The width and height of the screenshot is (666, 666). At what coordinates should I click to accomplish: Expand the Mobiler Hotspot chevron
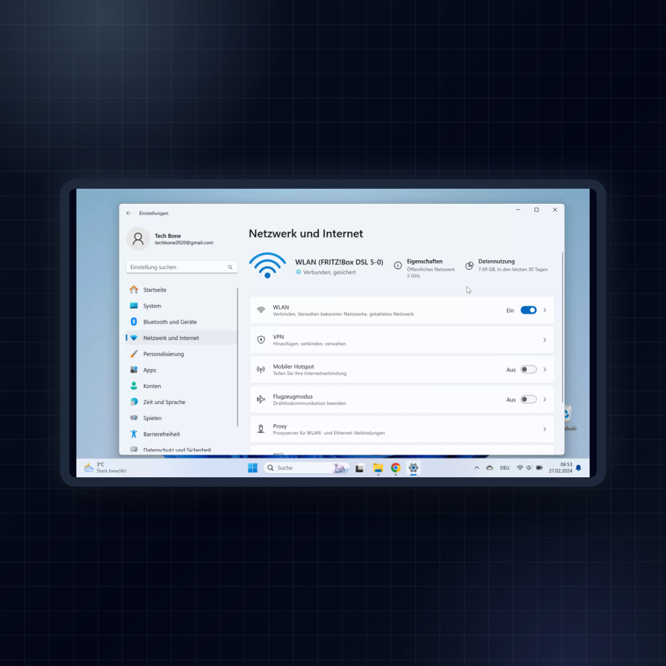coord(545,370)
